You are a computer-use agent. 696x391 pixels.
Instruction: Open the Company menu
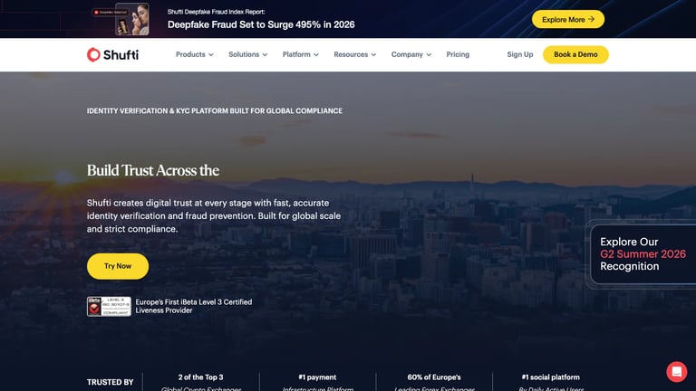pos(411,54)
